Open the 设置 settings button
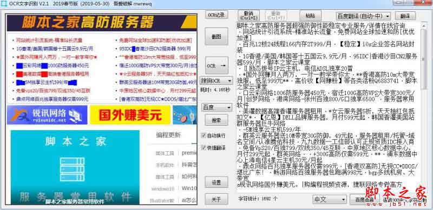Viewport: 433px width, 210px height. [x=216, y=182]
